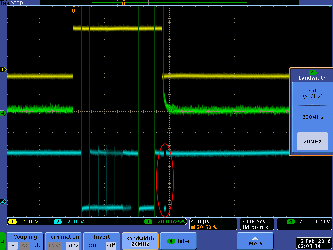Click the 4.00µs timebase readout
The image size is (333, 250).
point(200,222)
